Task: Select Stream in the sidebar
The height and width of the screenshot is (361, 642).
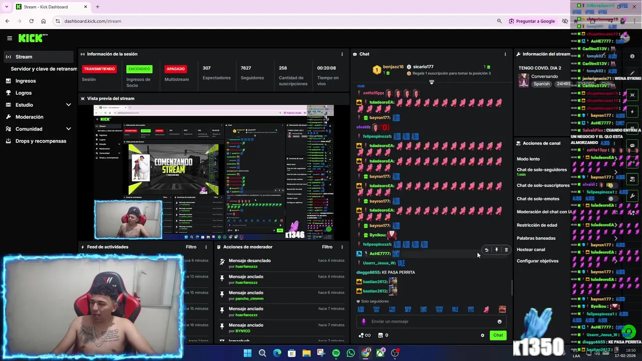Action: tap(38, 57)
